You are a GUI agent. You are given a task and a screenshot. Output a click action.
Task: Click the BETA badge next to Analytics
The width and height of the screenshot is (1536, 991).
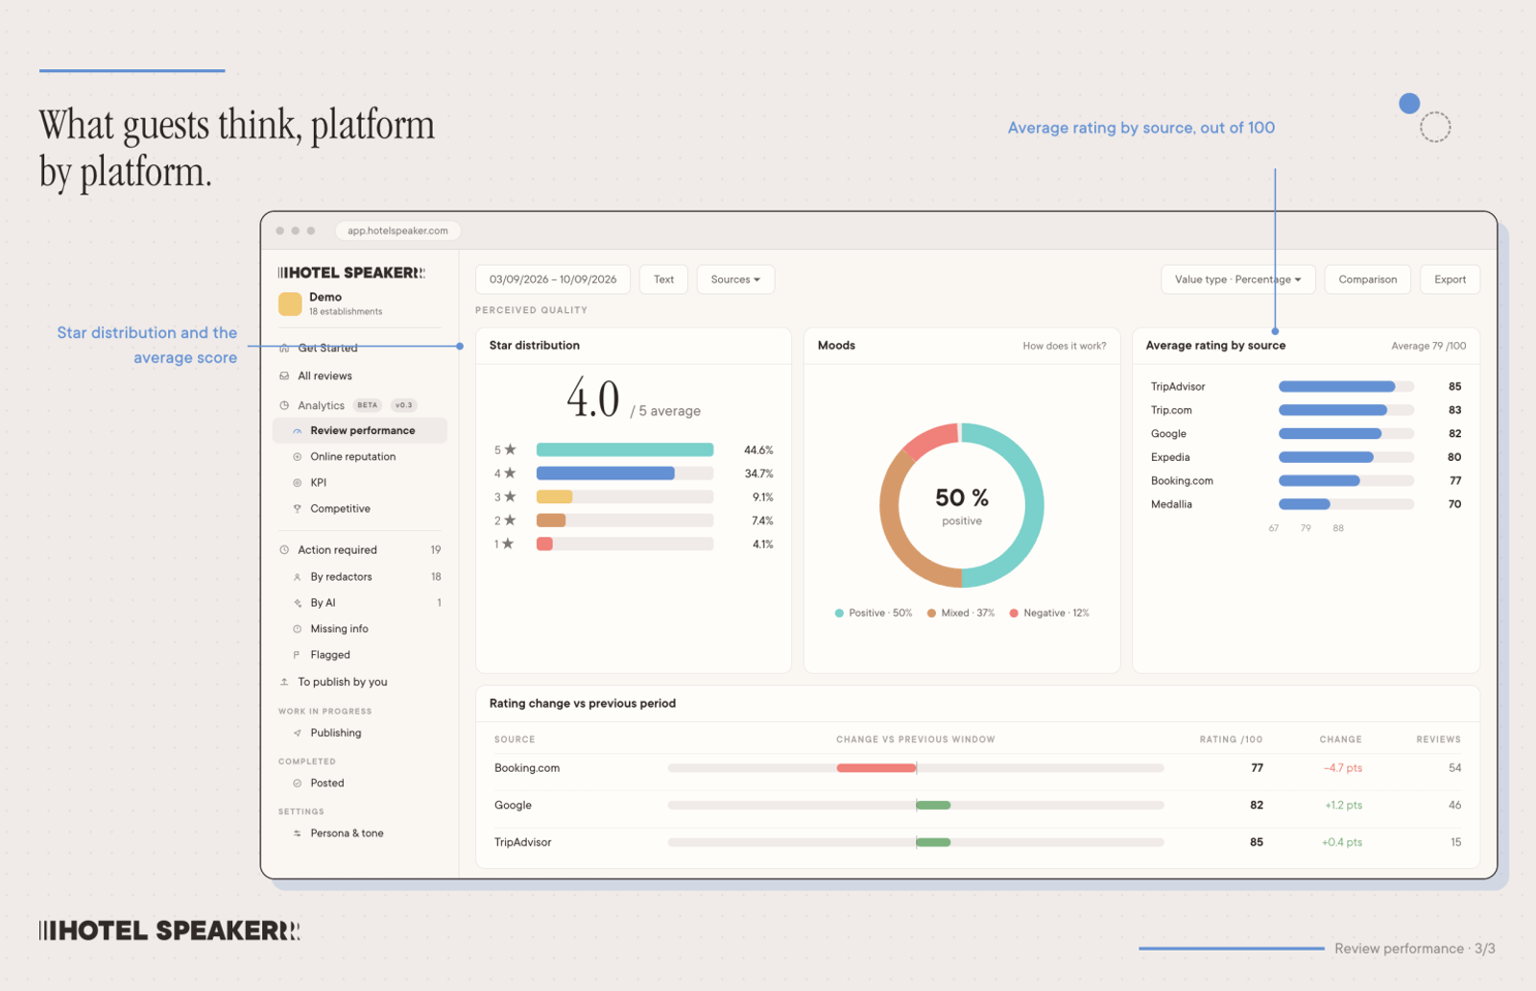[368, 405]
